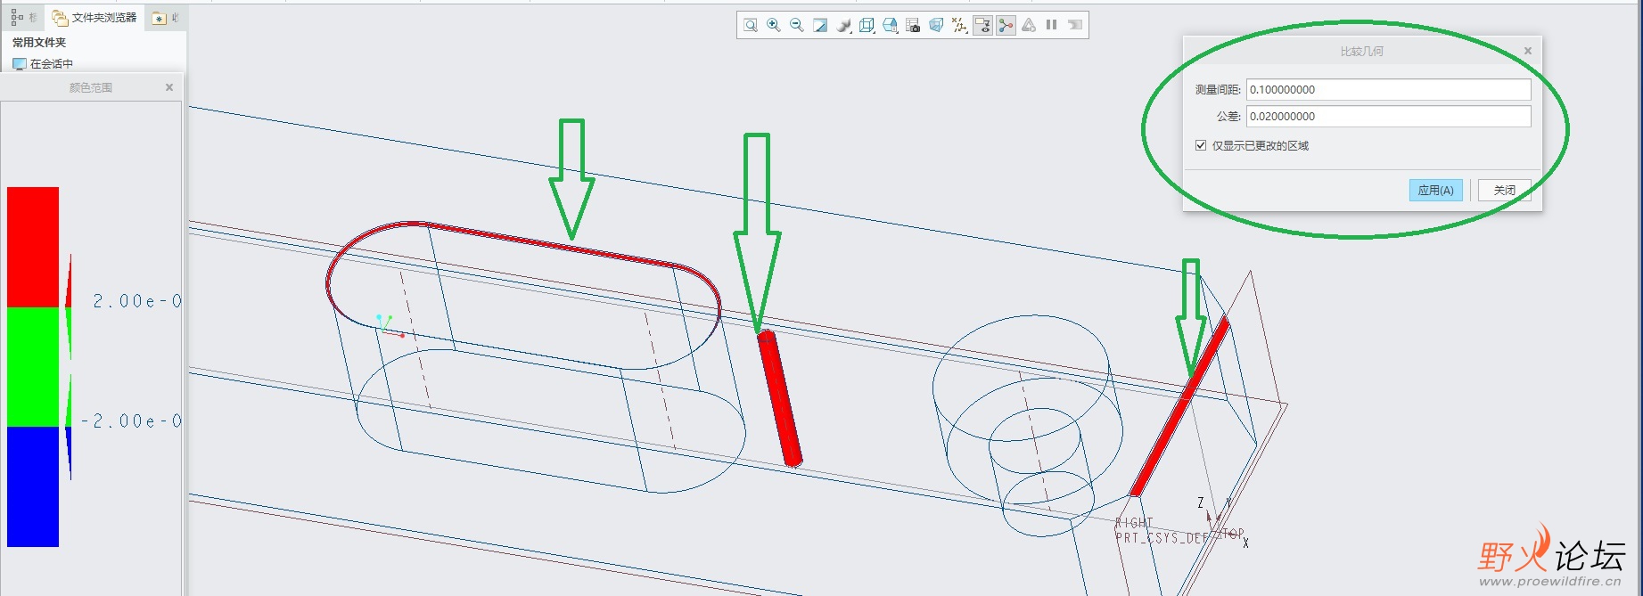Click the green color range swatch
This screenshot has height=596, width=1643.
pyautogui.click(x=33, y=367)
